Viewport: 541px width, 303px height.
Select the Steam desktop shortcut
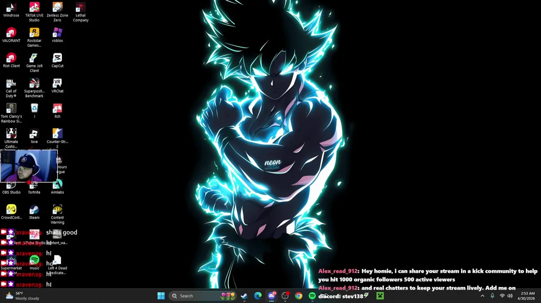[x=34, y=212]
